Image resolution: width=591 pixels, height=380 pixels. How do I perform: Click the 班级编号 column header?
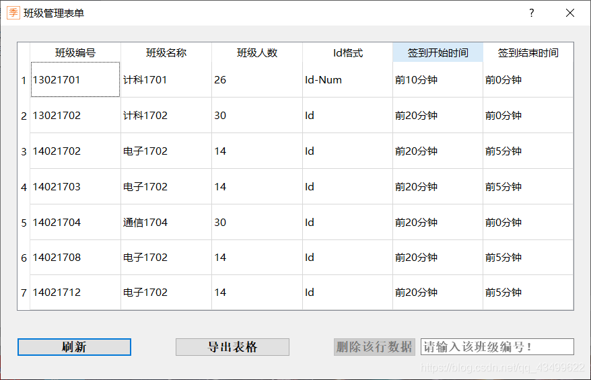[75, 52]
